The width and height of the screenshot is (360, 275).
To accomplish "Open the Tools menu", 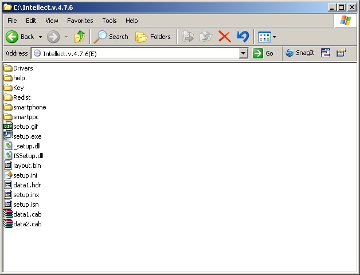I will 109,21.
